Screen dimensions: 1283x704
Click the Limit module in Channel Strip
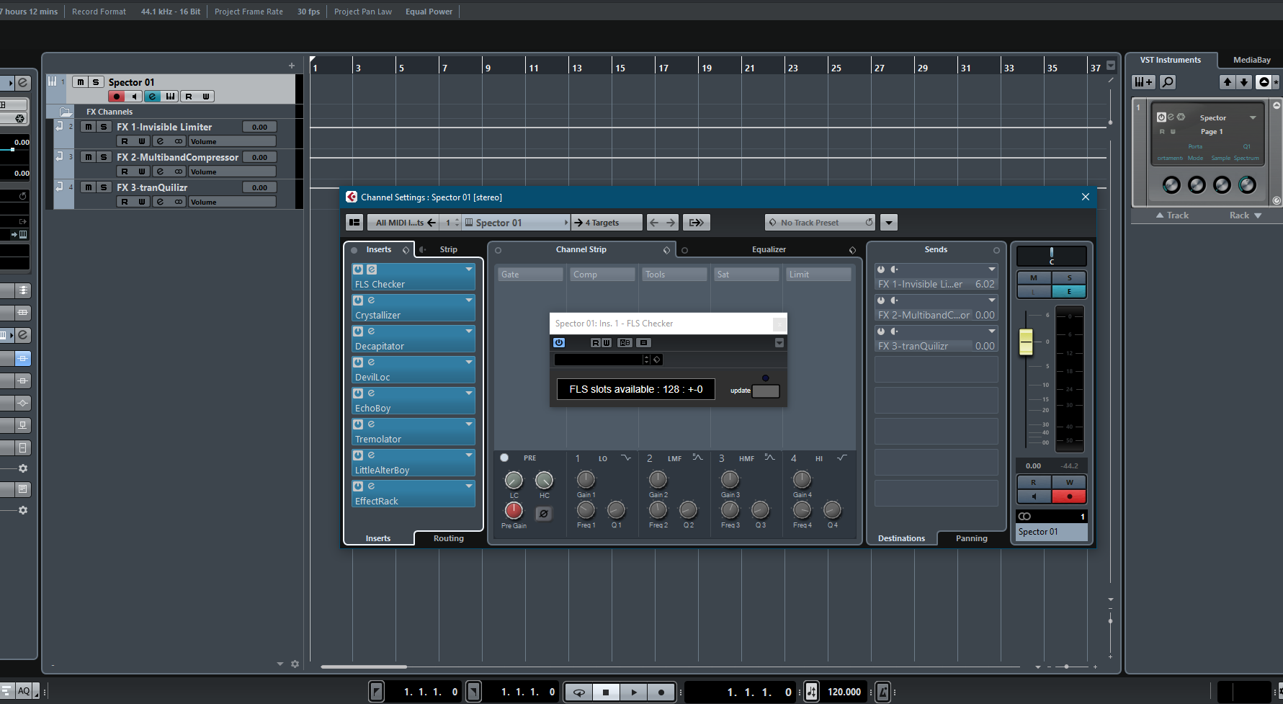(818, 275)
